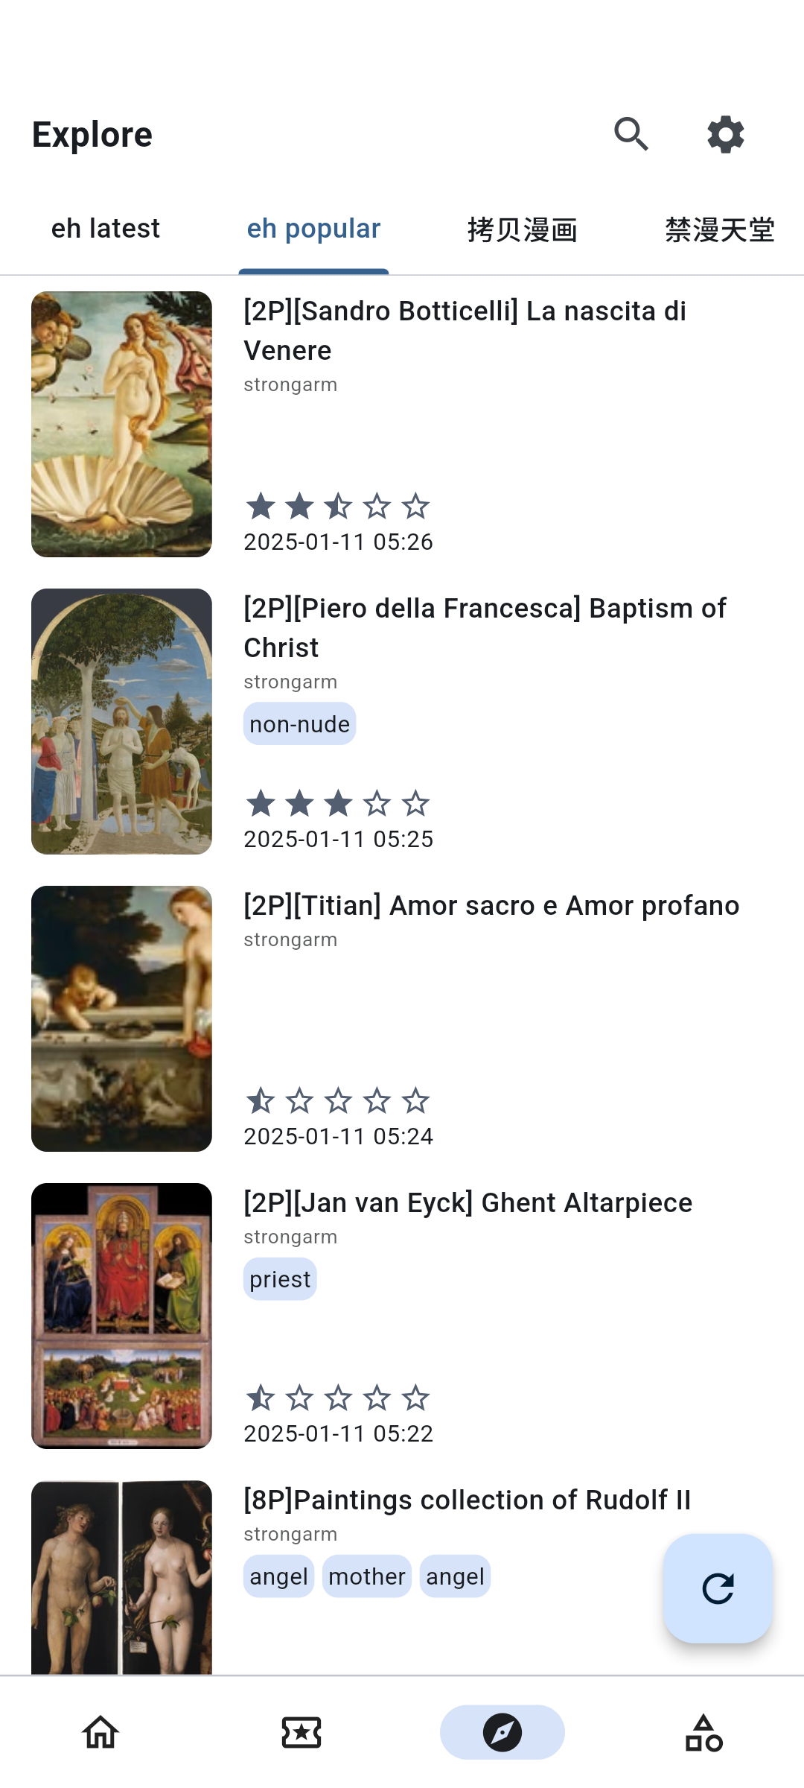This screenshot has height=1788, width=804.
Task: Click Baptism of Christ star rating
Action: pyautogui.click(x=338, y=804)
